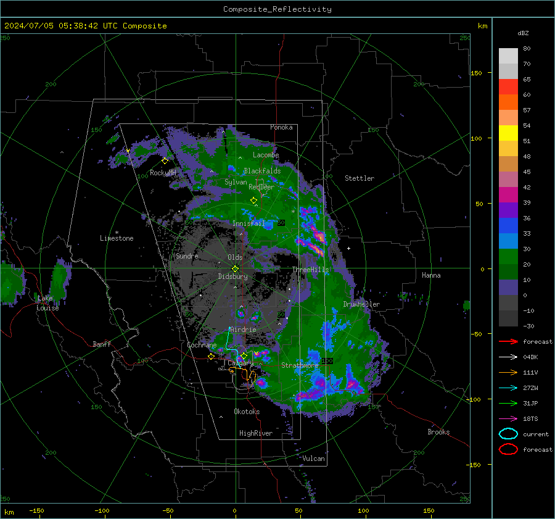Click the Banff label
The width and height of the screenshot is (555, 519).
[x=102, y=344]
